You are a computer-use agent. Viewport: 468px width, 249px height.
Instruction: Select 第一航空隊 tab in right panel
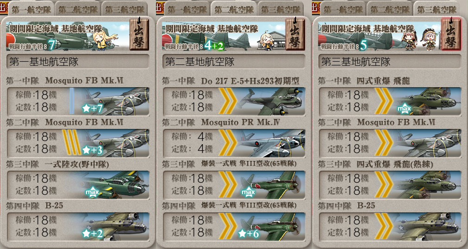pyautogui.click(x=343, y=9)
